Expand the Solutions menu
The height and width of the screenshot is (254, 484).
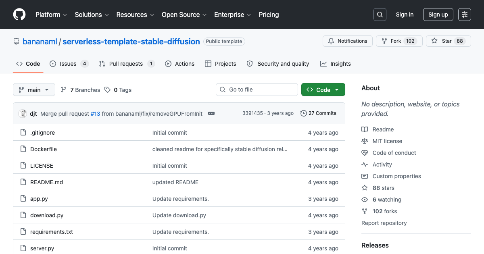point(92,15)
